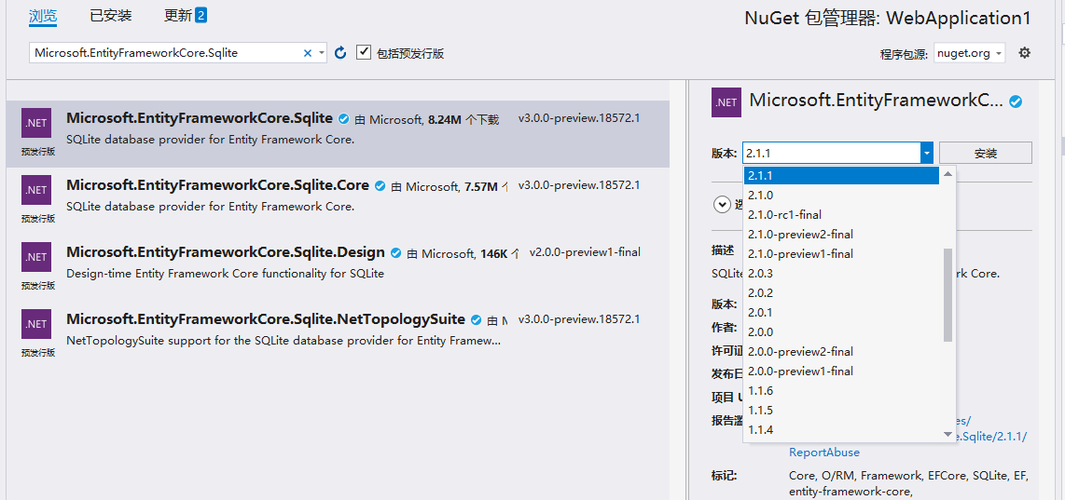The image size is (1065, 500).
Task: Click the version list scrollbar thumb
Action: click(948, 293)
